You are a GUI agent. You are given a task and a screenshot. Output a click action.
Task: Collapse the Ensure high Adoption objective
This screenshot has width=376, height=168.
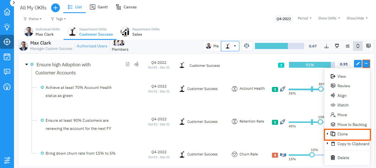[27, 65]
